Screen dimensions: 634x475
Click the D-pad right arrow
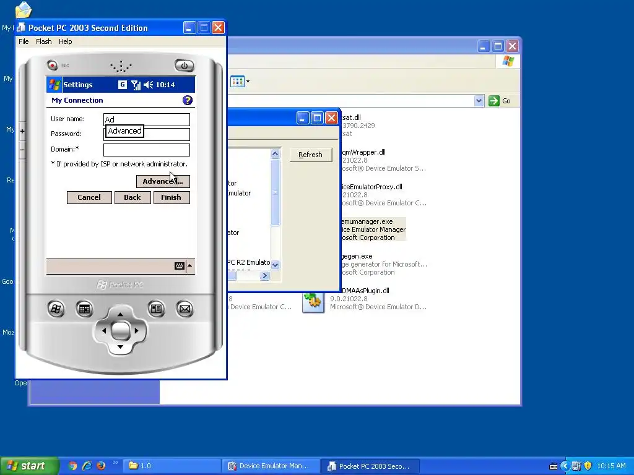click(x=137, y=331)
